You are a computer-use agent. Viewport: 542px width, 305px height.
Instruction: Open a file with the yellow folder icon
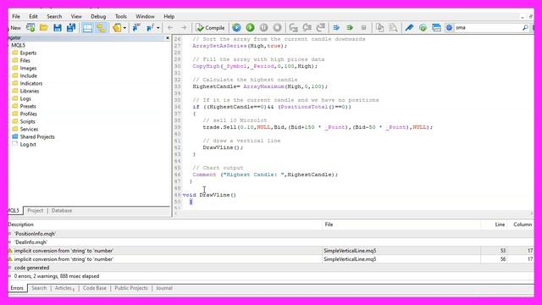(x=43, y=28)
